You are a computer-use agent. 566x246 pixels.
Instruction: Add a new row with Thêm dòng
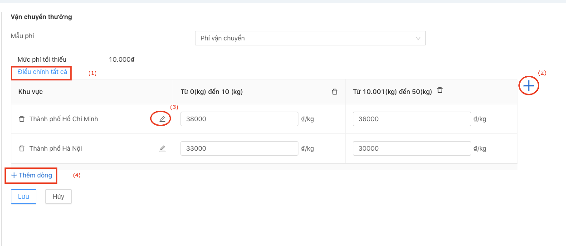click(32, 175)
